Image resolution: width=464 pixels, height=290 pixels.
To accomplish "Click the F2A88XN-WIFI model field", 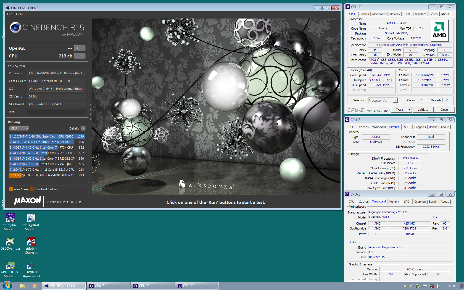I will 394,217.
